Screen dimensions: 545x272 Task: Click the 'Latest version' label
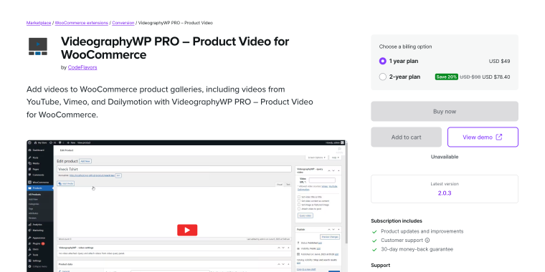445,184
